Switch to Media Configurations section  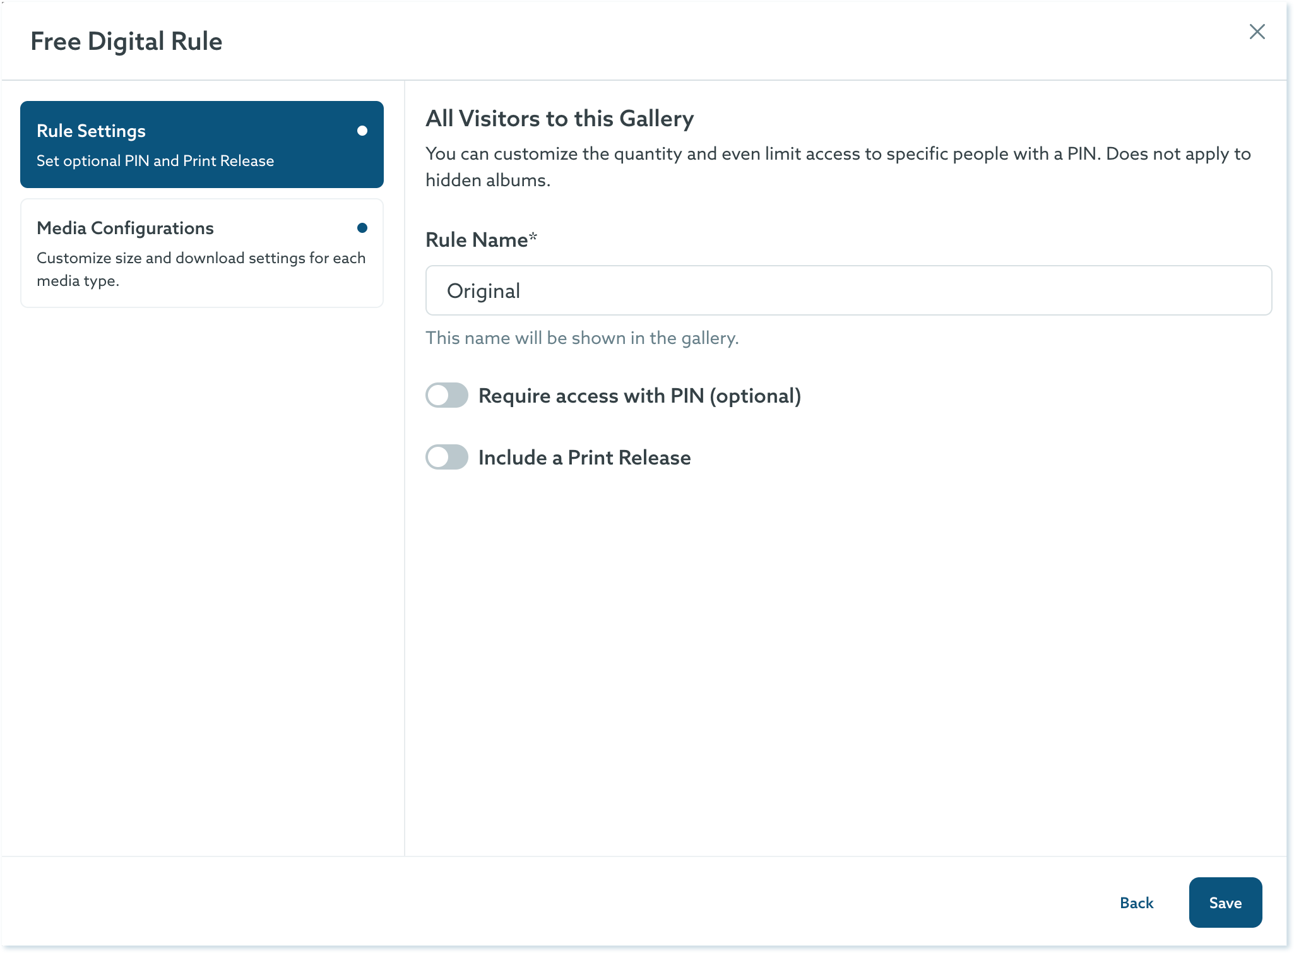click(202, 253)
